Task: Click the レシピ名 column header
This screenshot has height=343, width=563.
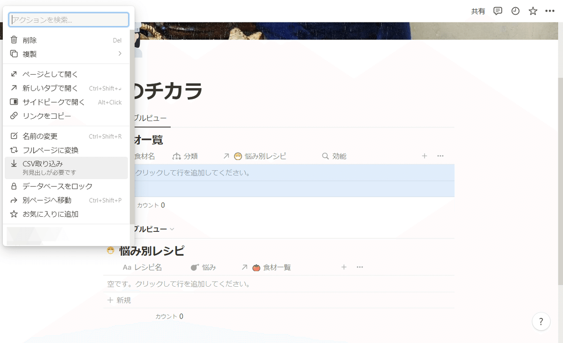Action: [142, 267]
